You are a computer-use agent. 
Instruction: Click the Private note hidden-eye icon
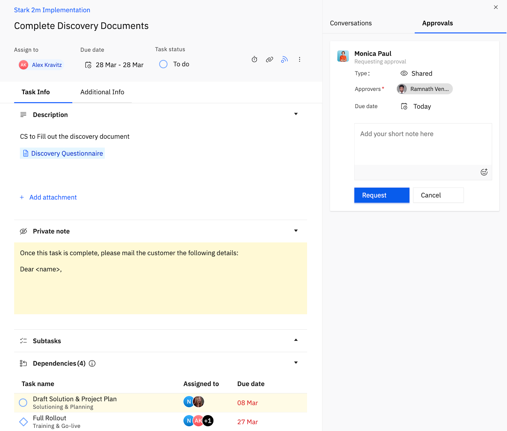click(x=23, y=231)
